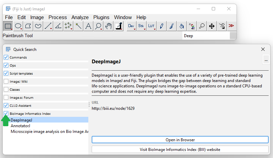Viewport: 273px width, 158px height.
Task: Select the Wand tracing tool
Action: click(78, 26)
